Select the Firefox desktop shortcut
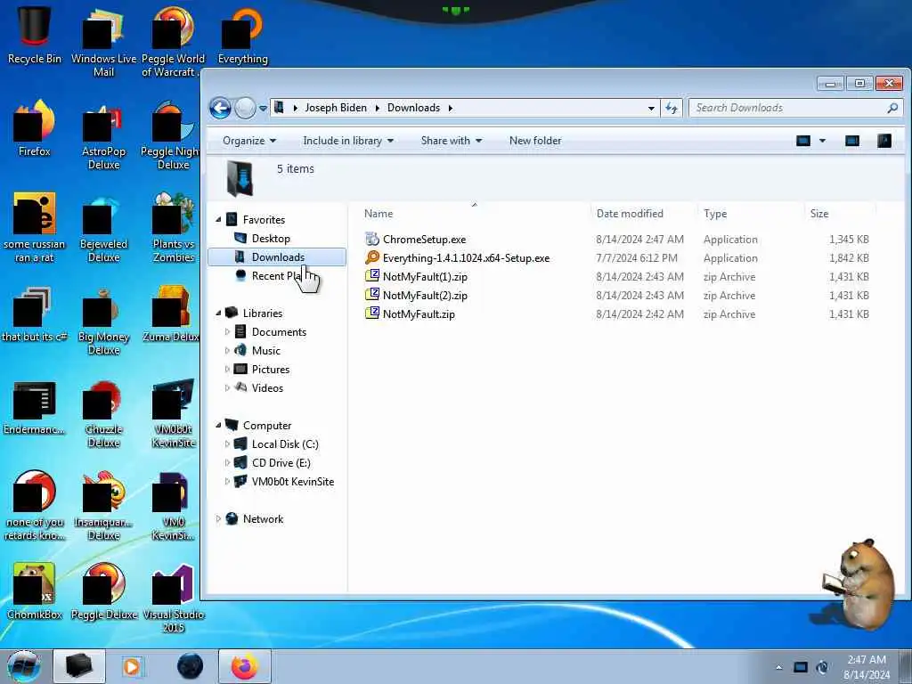Screen dimensions: 912x684 [x=34, y=129]
